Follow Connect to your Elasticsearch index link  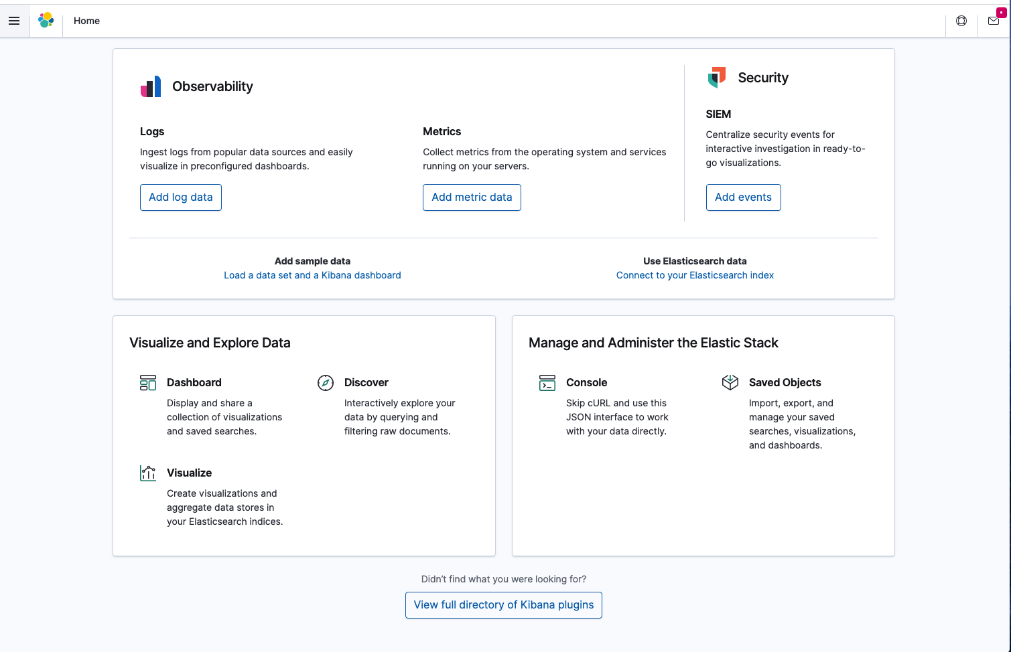695,275
